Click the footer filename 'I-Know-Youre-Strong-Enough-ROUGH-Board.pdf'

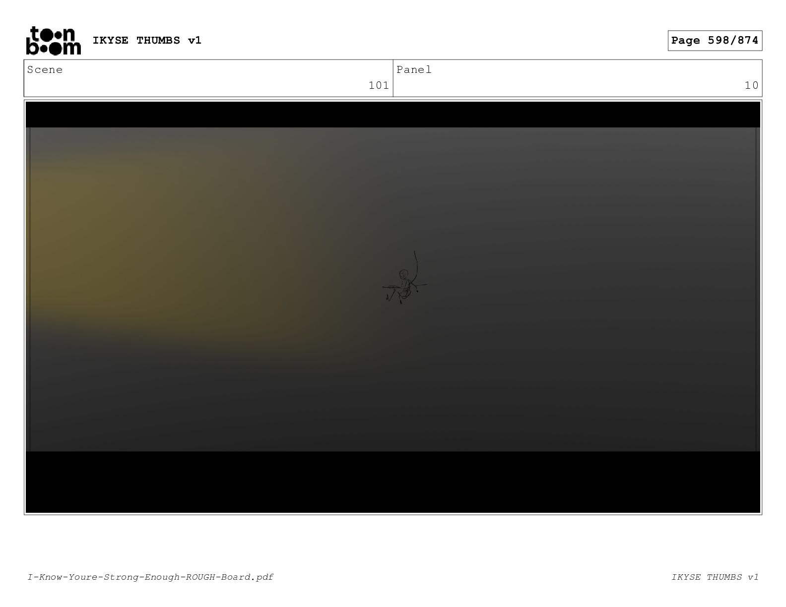point(150,577)
